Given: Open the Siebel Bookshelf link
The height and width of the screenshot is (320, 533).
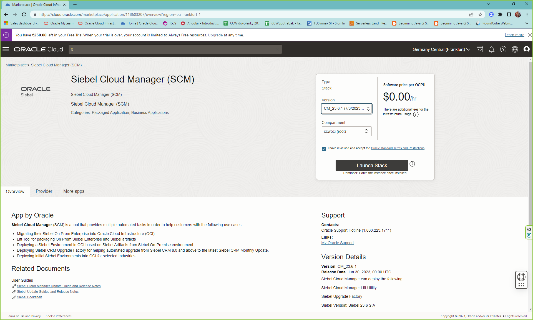Looking at the screenshot, I should (29, 297).
